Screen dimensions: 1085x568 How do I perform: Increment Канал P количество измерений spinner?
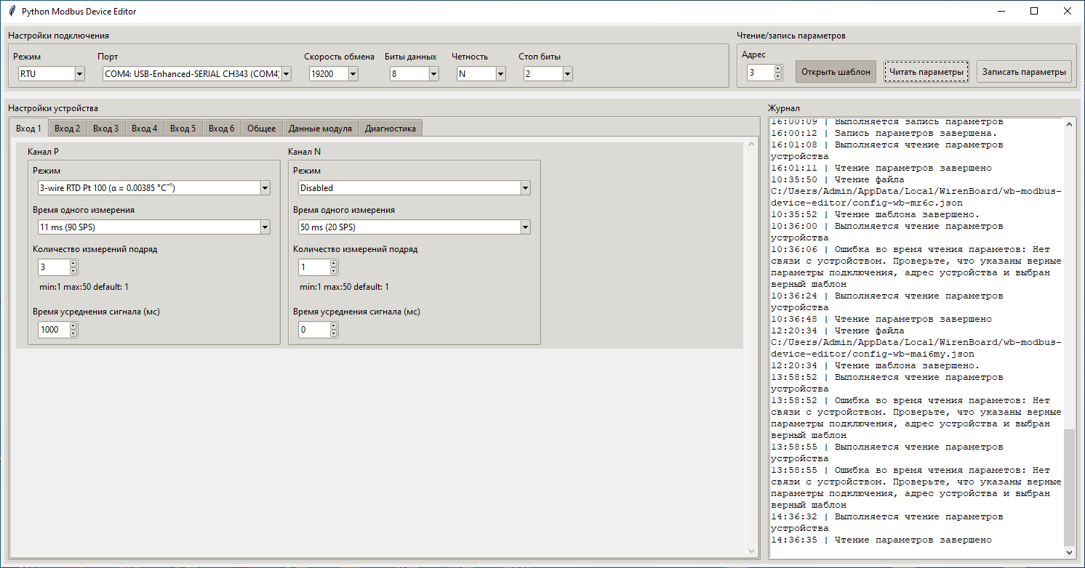73,264
